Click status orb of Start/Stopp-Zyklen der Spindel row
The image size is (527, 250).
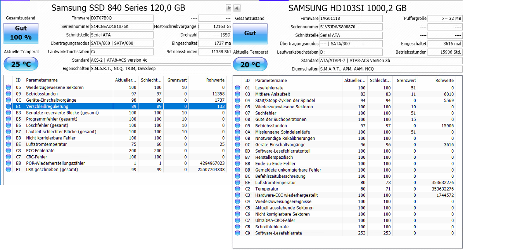tap(238, 101)
